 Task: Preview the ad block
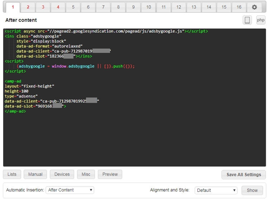coord(110,174)
